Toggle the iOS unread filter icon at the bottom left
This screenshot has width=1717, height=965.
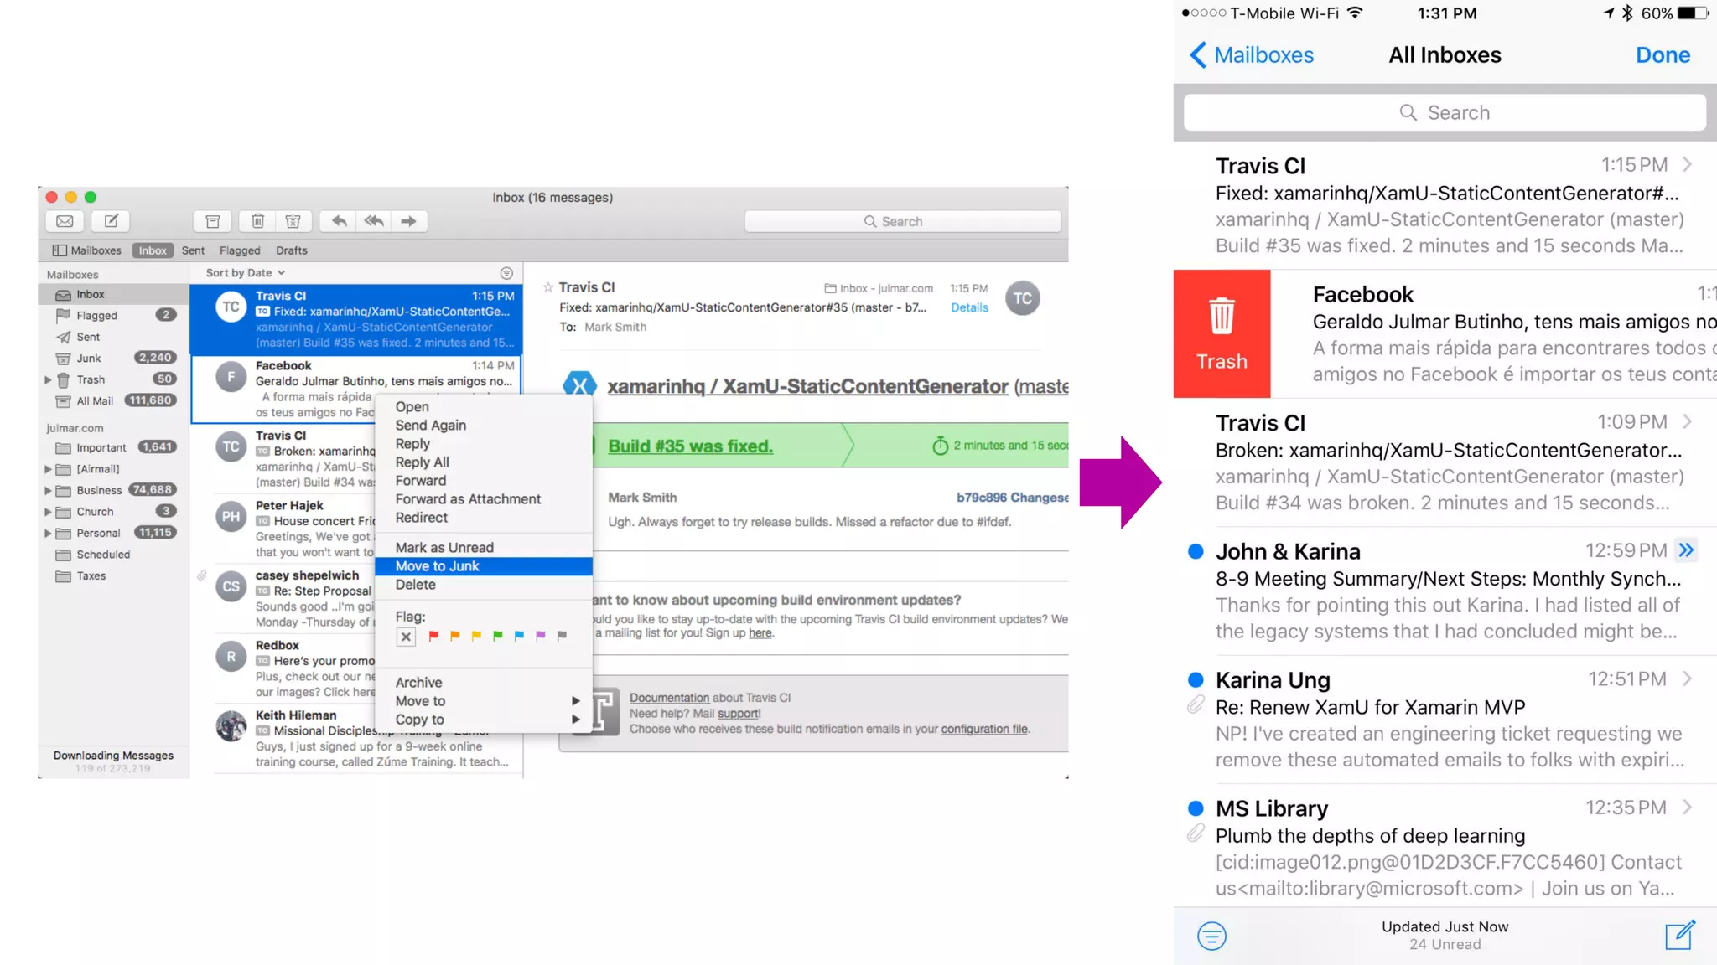[x=1211, y=935]
